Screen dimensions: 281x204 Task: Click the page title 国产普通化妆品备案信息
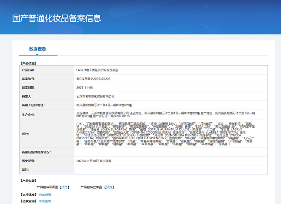pyautogui.click(x=57, y=18)
